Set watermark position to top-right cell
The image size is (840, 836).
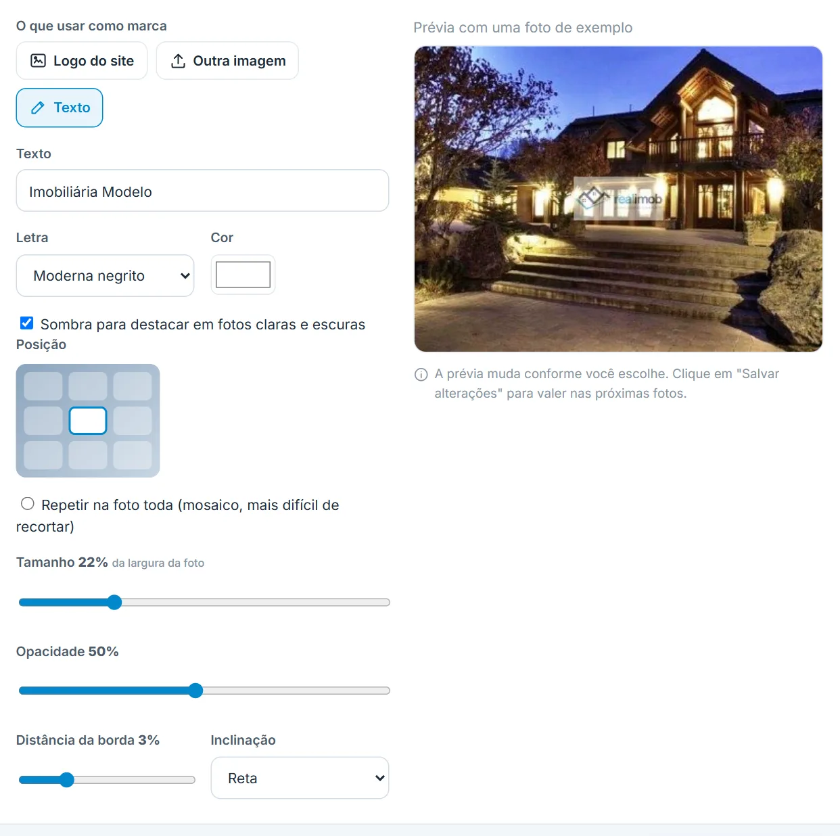133,386
